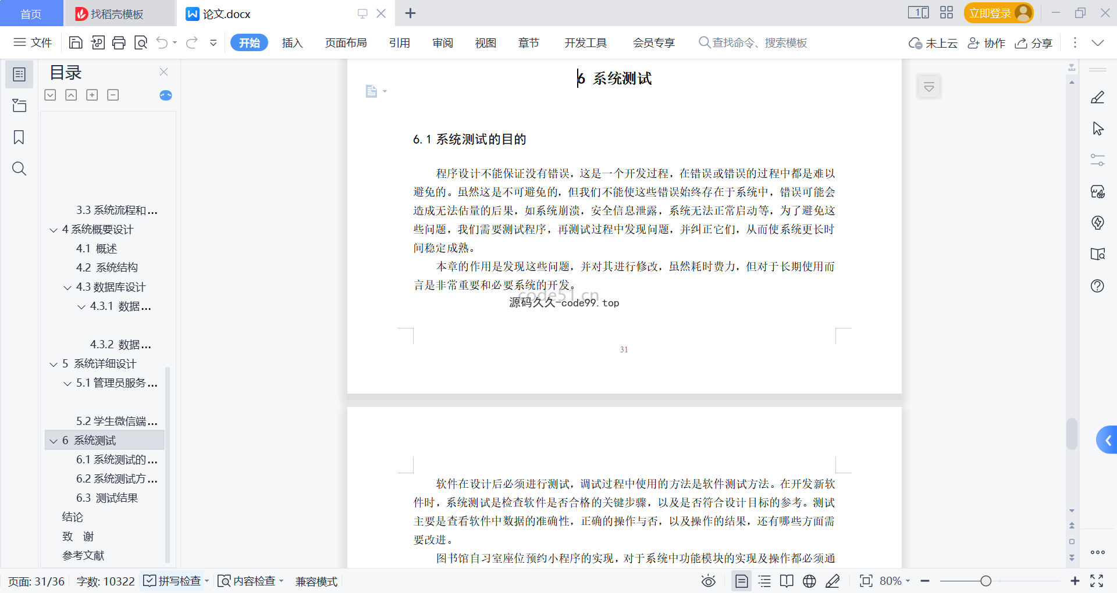Viewport: 1117px width, 593px height.
Task: Collapse the 4.3 数据库设计 outline node
Action: (x=67, y=288)
